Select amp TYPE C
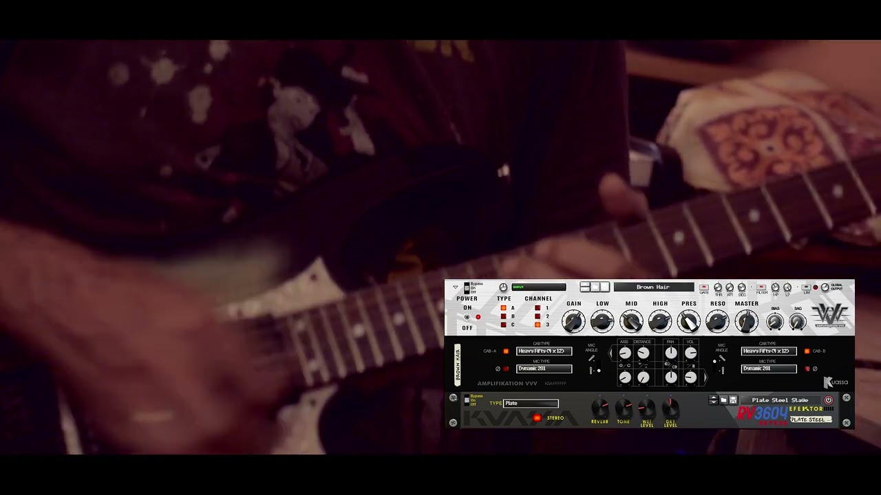Image resolution: width=881 pixels, height=495 pixels. pos(503,324)
